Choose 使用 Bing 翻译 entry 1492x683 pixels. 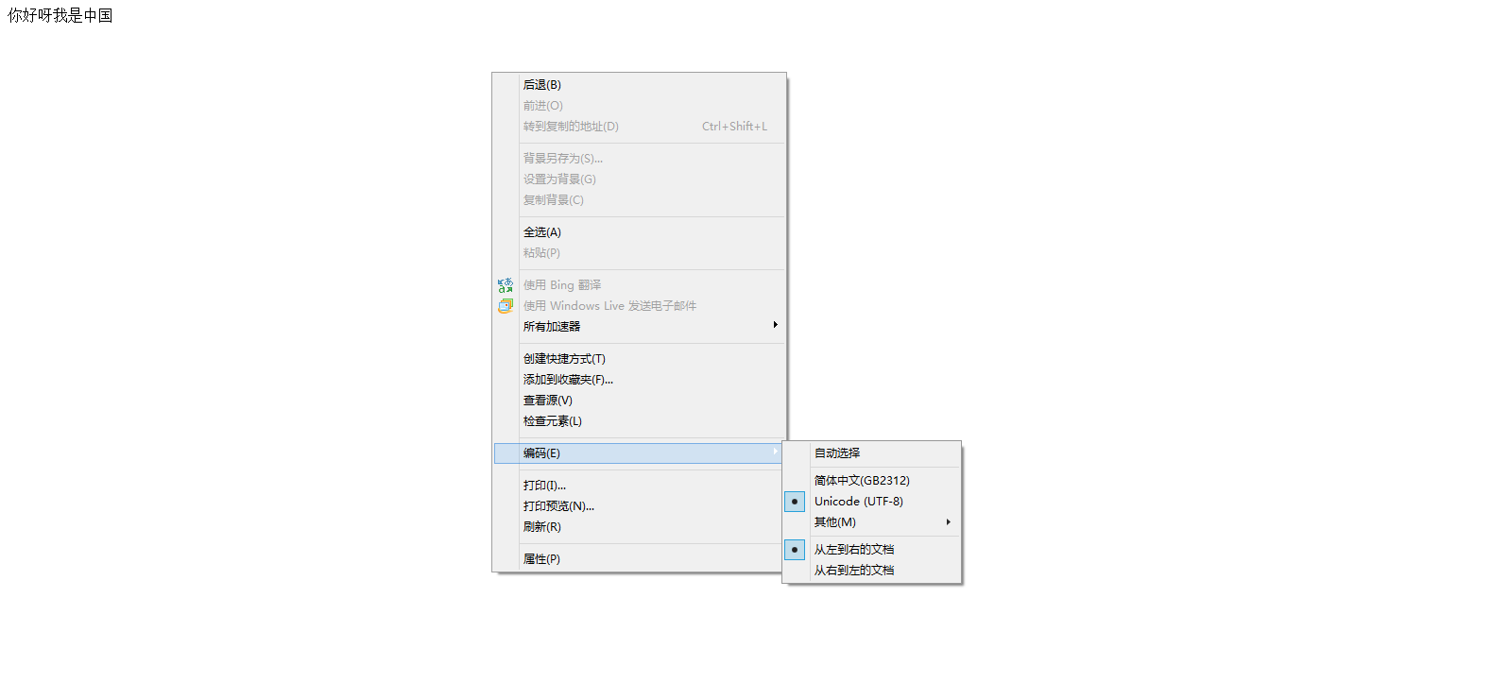tap(640, 285)
